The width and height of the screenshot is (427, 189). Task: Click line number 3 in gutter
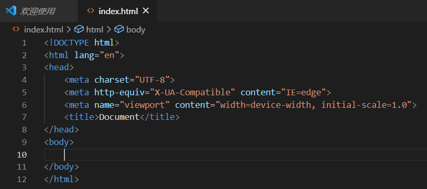click(x=24, y=68)
